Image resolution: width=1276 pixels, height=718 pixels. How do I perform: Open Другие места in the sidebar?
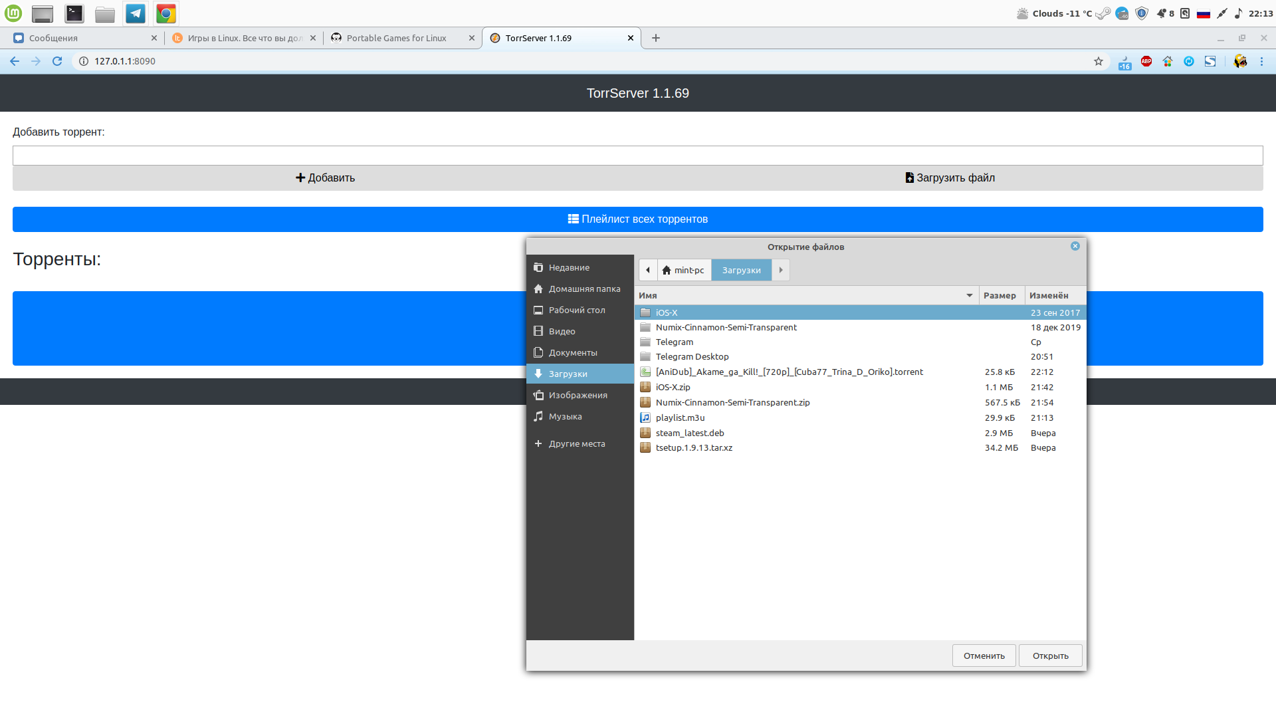pos(580,443)
